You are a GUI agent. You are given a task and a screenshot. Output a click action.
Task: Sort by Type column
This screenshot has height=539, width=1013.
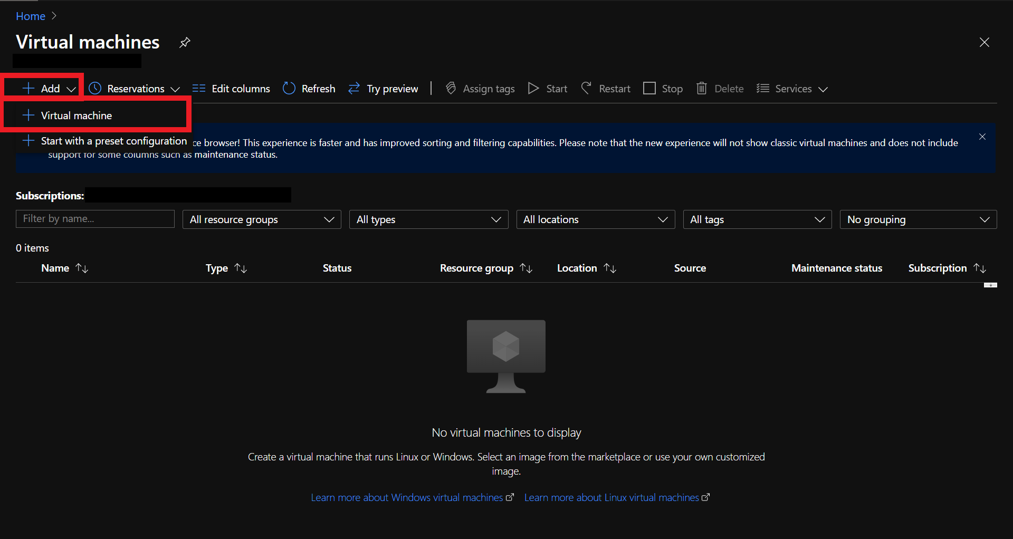pos(226,268)
